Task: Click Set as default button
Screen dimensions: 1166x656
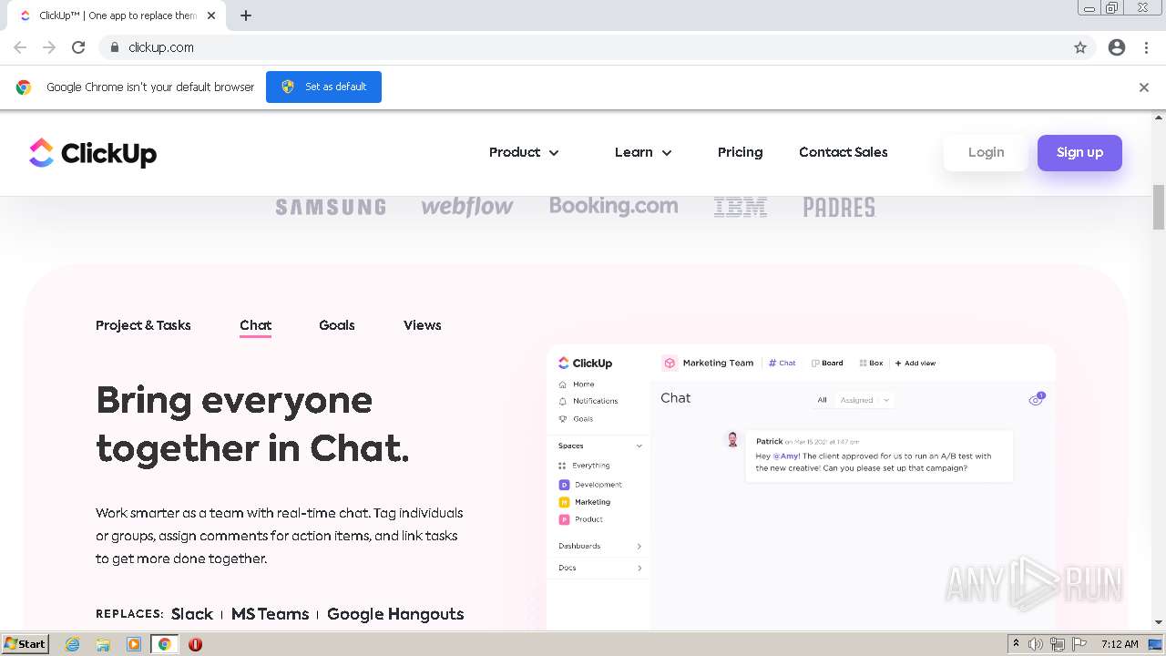Action: (323, 87)
